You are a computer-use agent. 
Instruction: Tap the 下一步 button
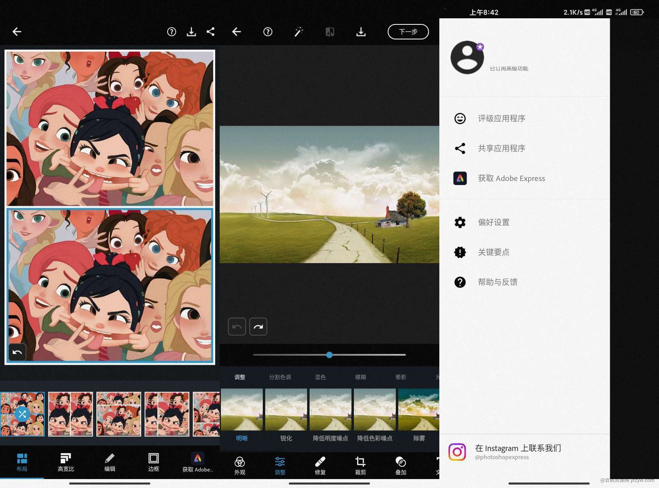(x=408, y=32)
